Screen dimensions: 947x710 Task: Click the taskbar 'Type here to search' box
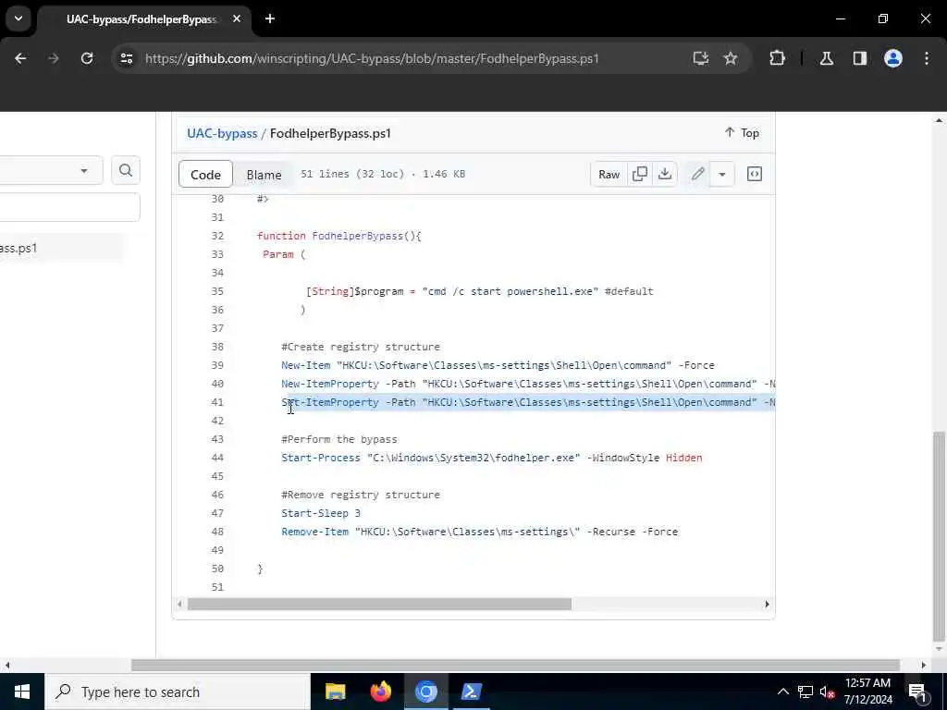(178, 692)
